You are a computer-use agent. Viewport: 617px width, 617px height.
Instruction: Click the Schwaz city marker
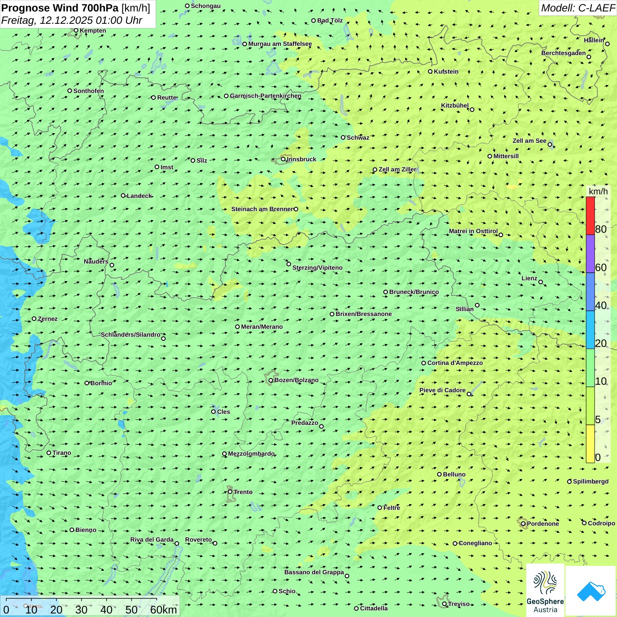coord(343,138)
